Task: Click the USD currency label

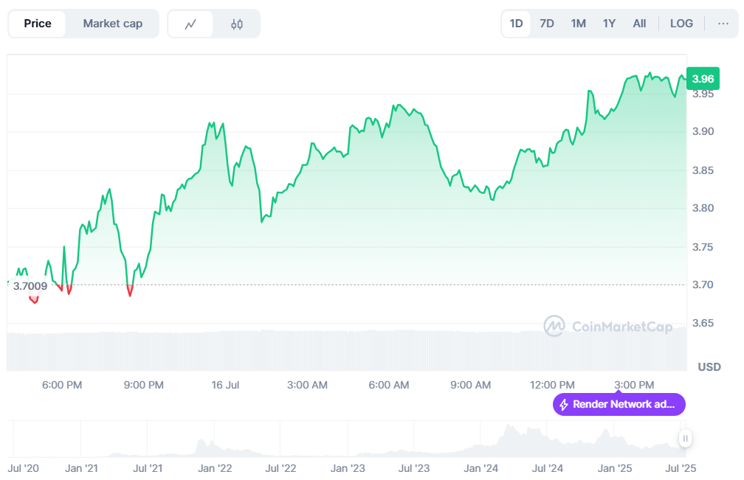Action: [709, 366]
